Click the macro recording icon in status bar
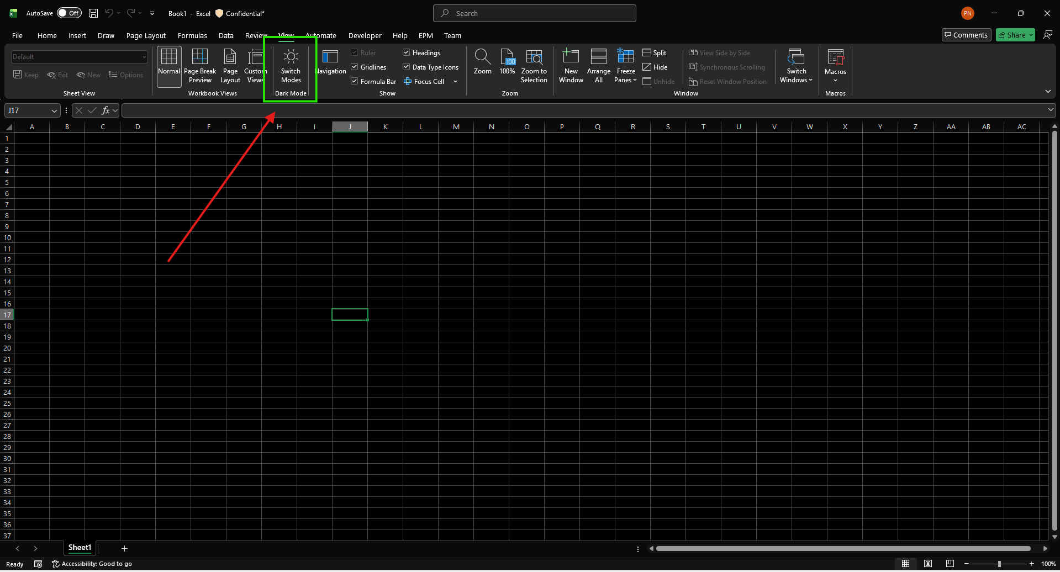1060x572 pixels. coord(38,564)
